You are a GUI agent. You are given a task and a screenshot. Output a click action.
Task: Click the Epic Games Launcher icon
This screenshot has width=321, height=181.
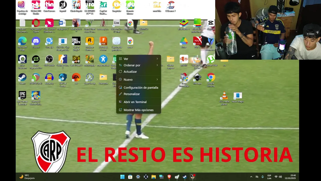click(22, 98)
